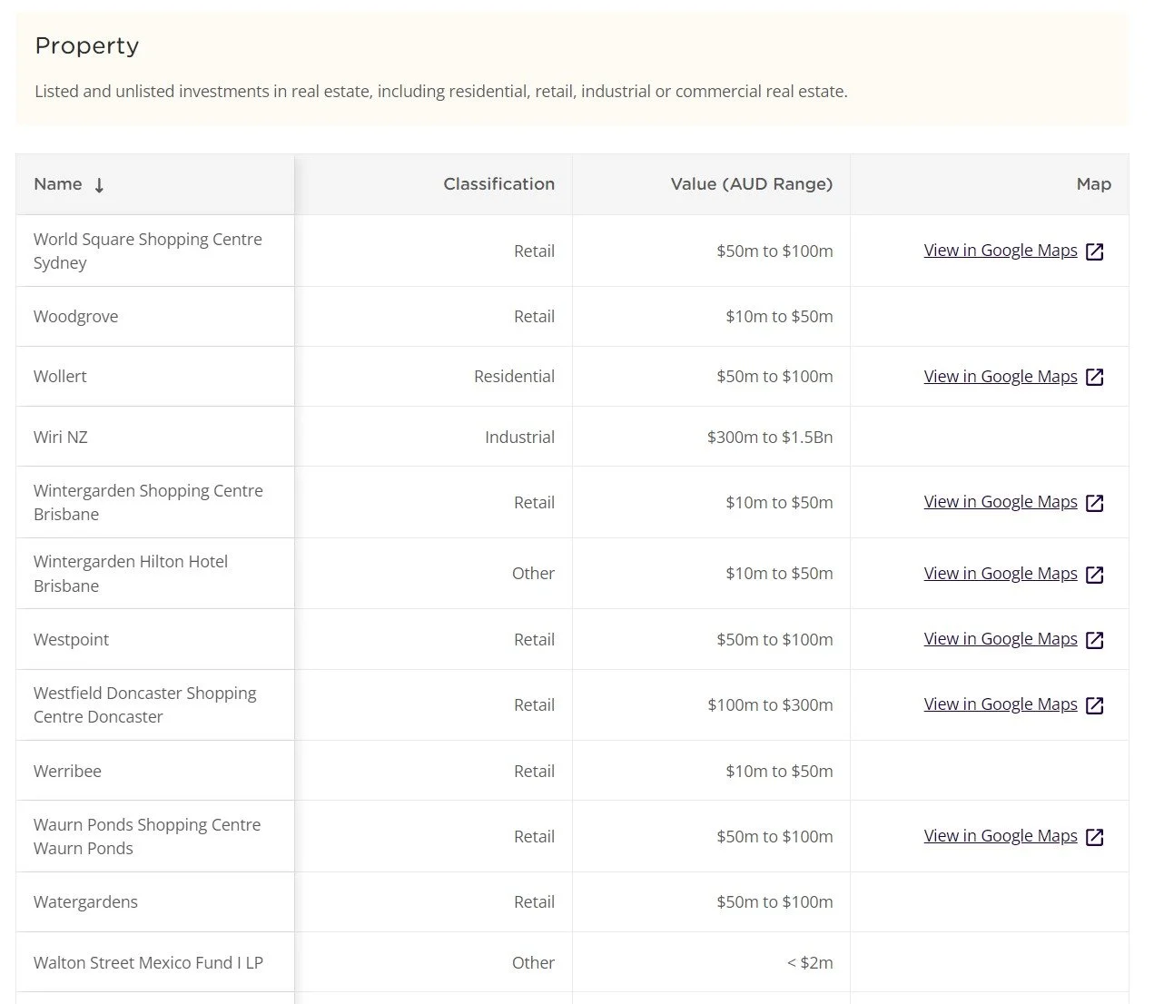Sort by Name using the arrow icon
This screenshot has width=1164, height=1004.
[99, 185]
